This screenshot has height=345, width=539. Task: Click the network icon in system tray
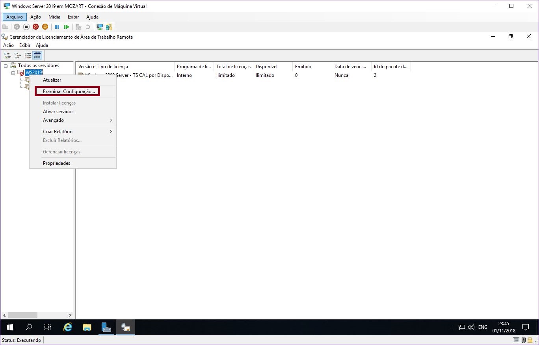tap(462, 327)
